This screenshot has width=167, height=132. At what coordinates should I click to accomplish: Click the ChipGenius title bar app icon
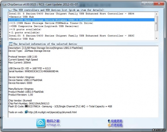pyautogui.click(x=4, y=4)
